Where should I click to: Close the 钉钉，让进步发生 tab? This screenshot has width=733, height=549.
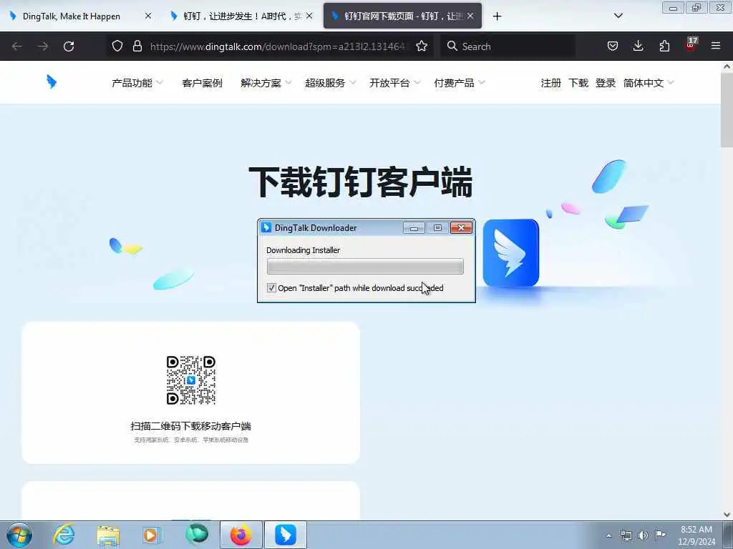click(309, 16)
